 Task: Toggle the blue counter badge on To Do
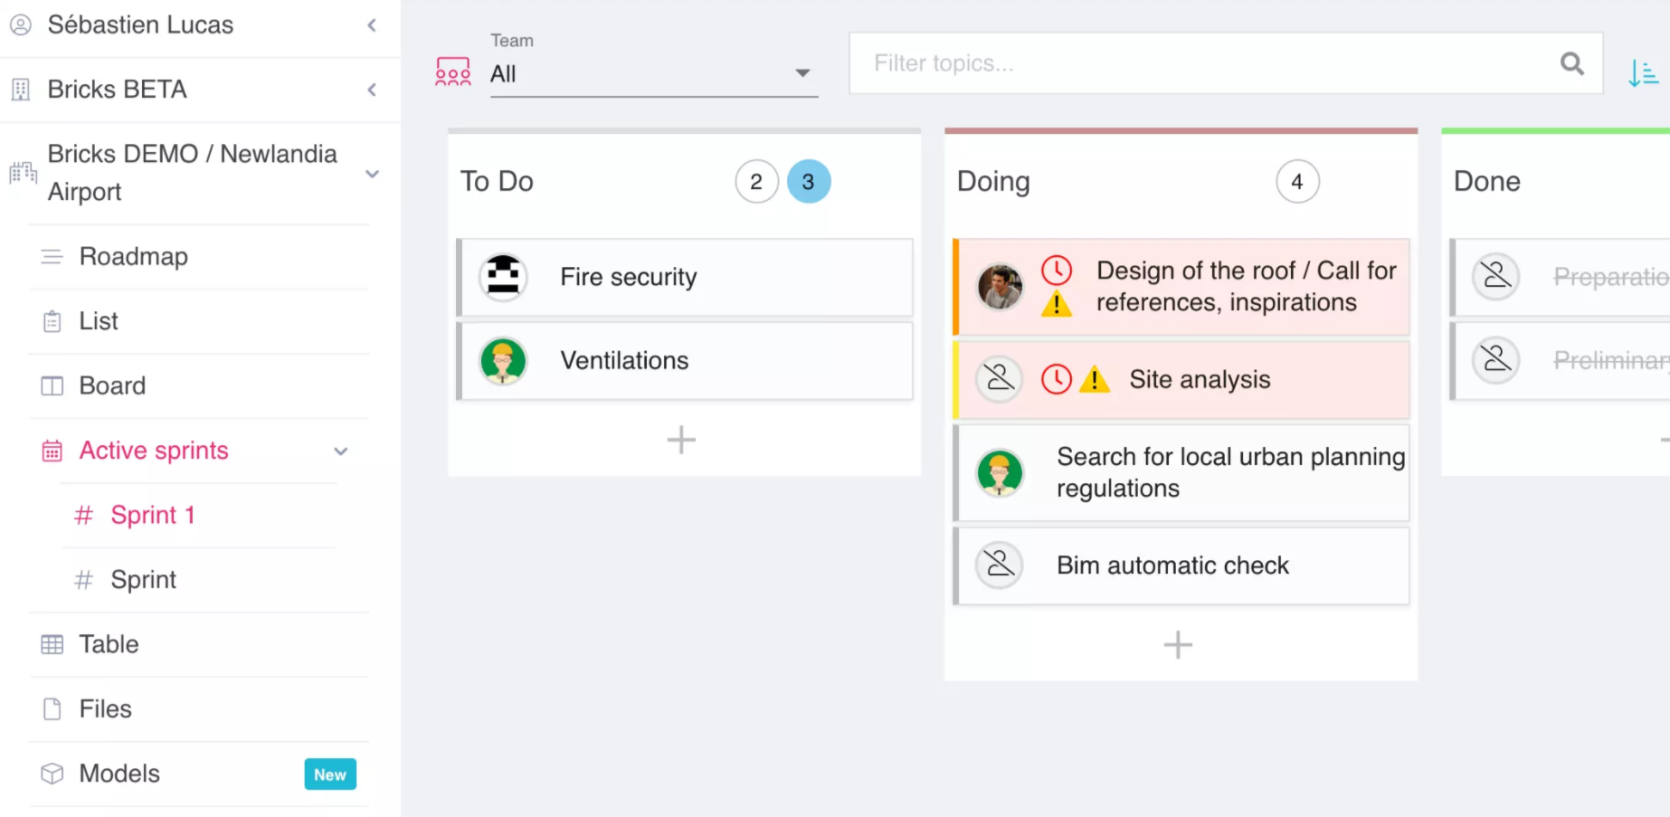pyautogui.click(x=809, y=181)
